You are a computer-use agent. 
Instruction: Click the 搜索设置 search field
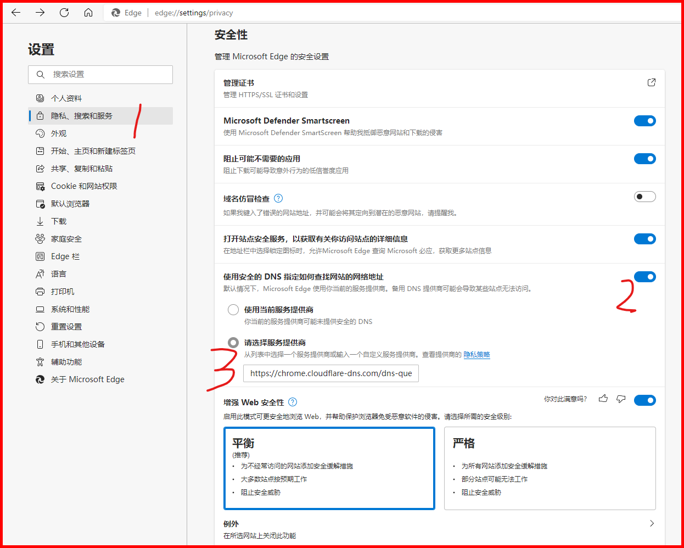click(100, 75)
